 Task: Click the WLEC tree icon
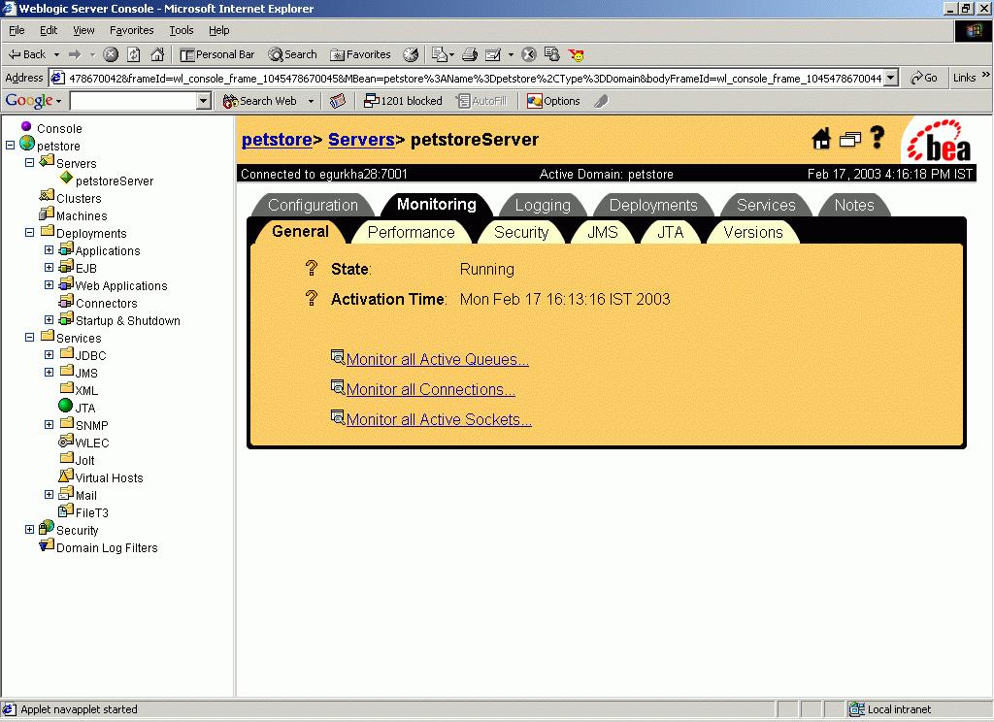[66, 440]
